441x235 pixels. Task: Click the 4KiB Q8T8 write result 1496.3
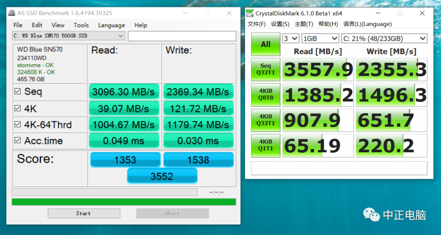click(392, 95)
